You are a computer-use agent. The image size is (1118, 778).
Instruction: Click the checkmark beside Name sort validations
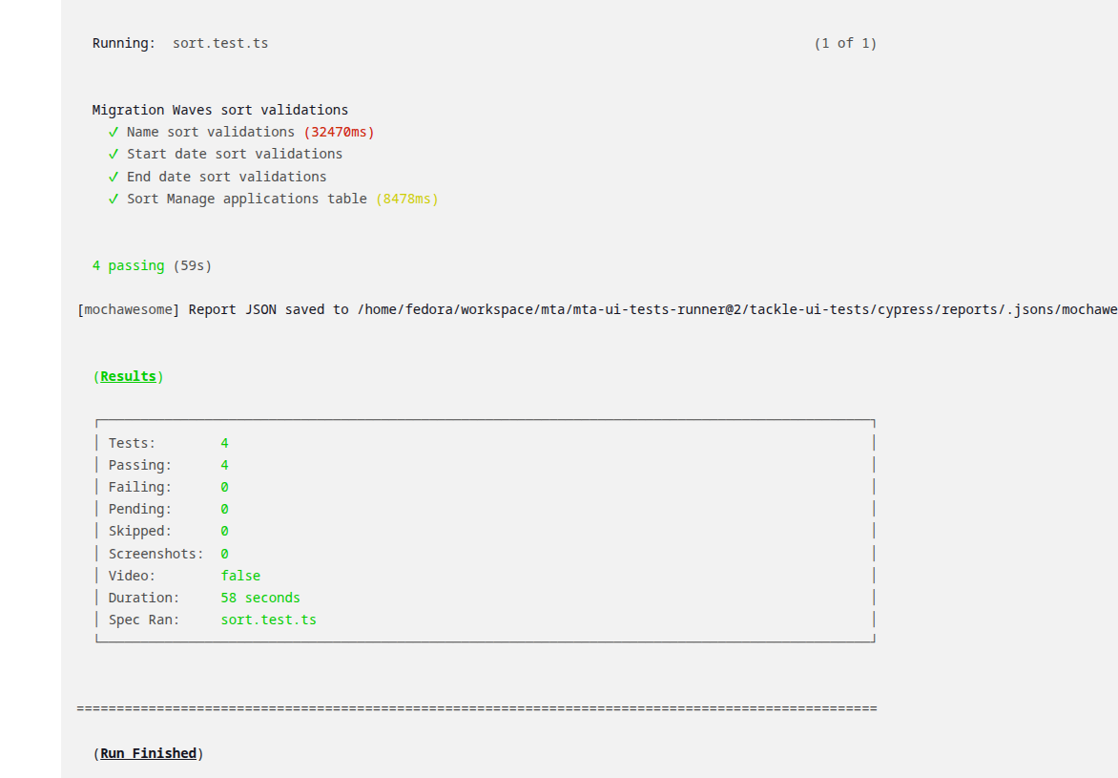click(114, 132)
